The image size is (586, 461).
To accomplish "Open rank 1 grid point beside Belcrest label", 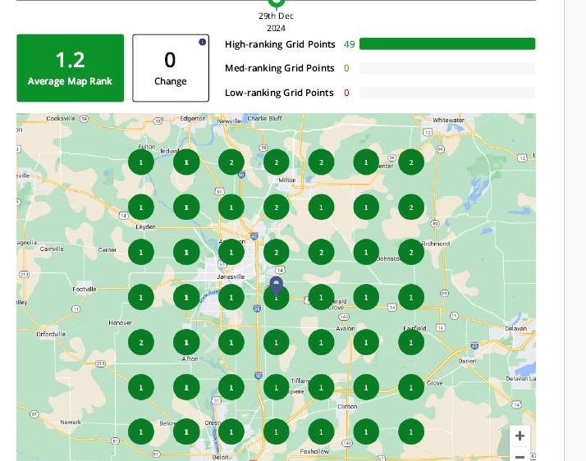I will tap(186, 432).
